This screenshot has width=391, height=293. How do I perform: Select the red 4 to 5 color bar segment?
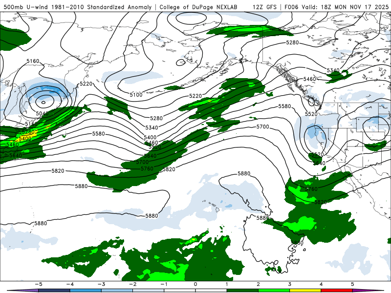(337, 291)
